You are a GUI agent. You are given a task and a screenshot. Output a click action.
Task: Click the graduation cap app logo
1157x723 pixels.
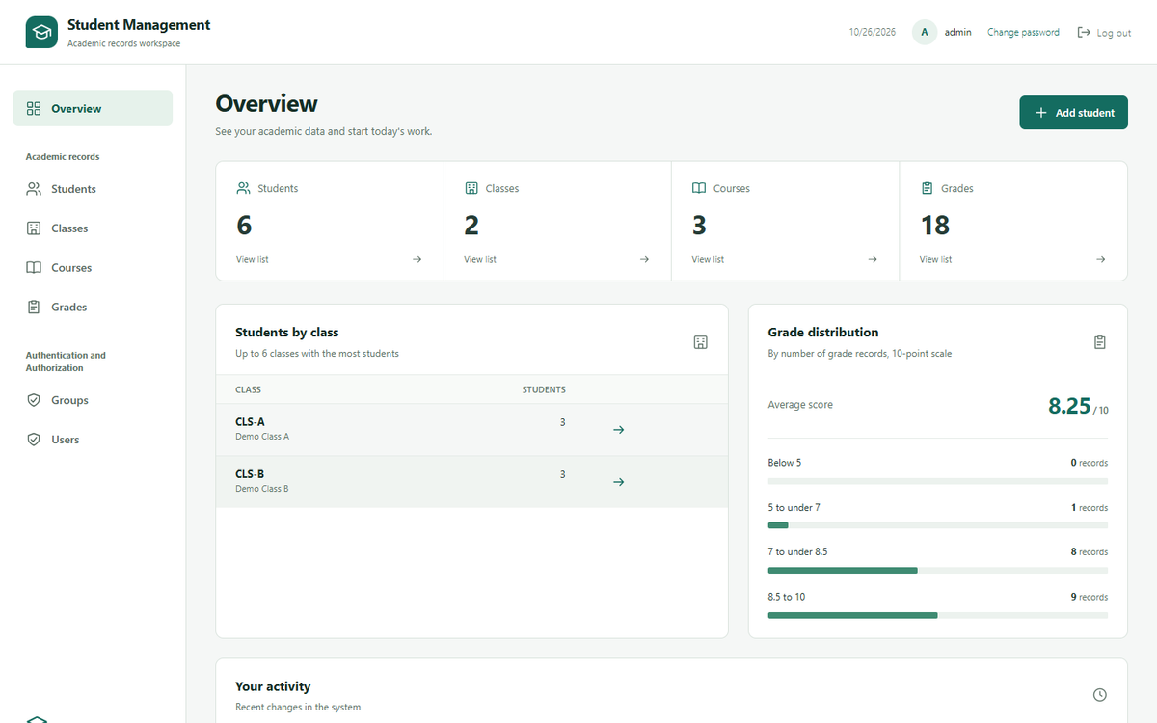41,32
